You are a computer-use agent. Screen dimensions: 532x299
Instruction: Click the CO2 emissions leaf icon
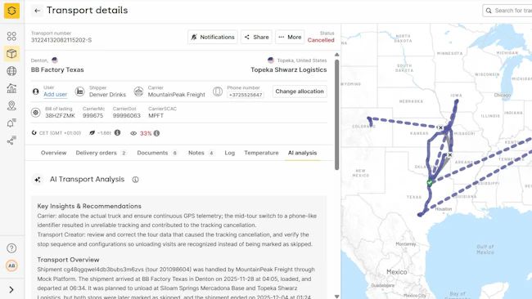[92, 132]
